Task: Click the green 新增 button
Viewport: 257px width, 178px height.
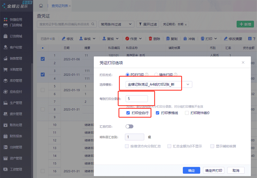Action: coord(245,24)
